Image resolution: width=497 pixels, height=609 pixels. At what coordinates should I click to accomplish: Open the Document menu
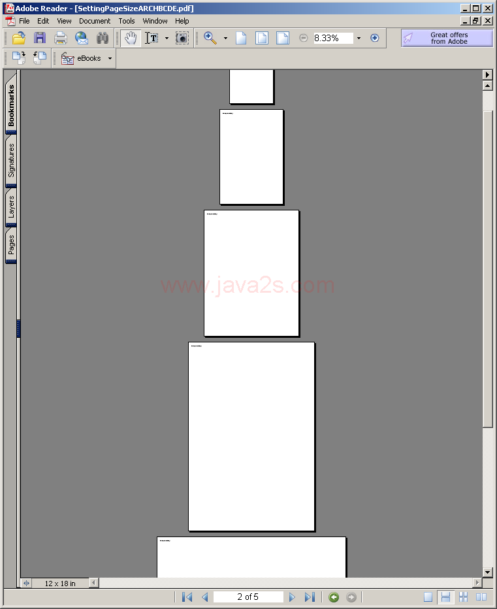tap(95, 21)
